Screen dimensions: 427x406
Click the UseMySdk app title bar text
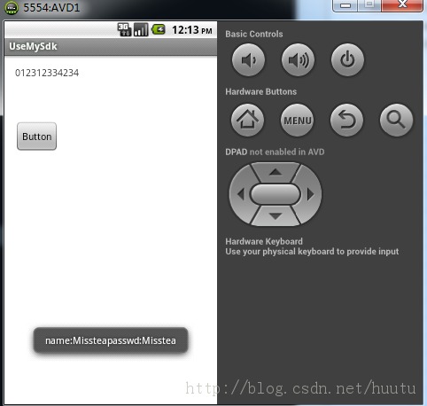point(33,46)
